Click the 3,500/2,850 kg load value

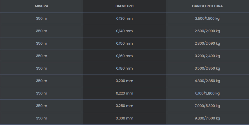[207, 68]
